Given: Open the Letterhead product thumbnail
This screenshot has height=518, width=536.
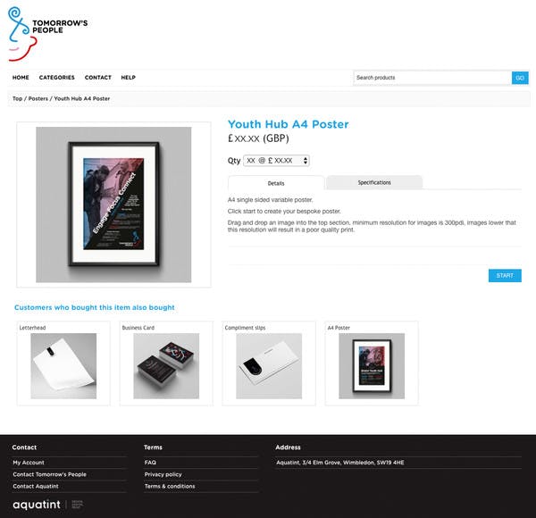Looking at the screenshot, I should (63, 366).
